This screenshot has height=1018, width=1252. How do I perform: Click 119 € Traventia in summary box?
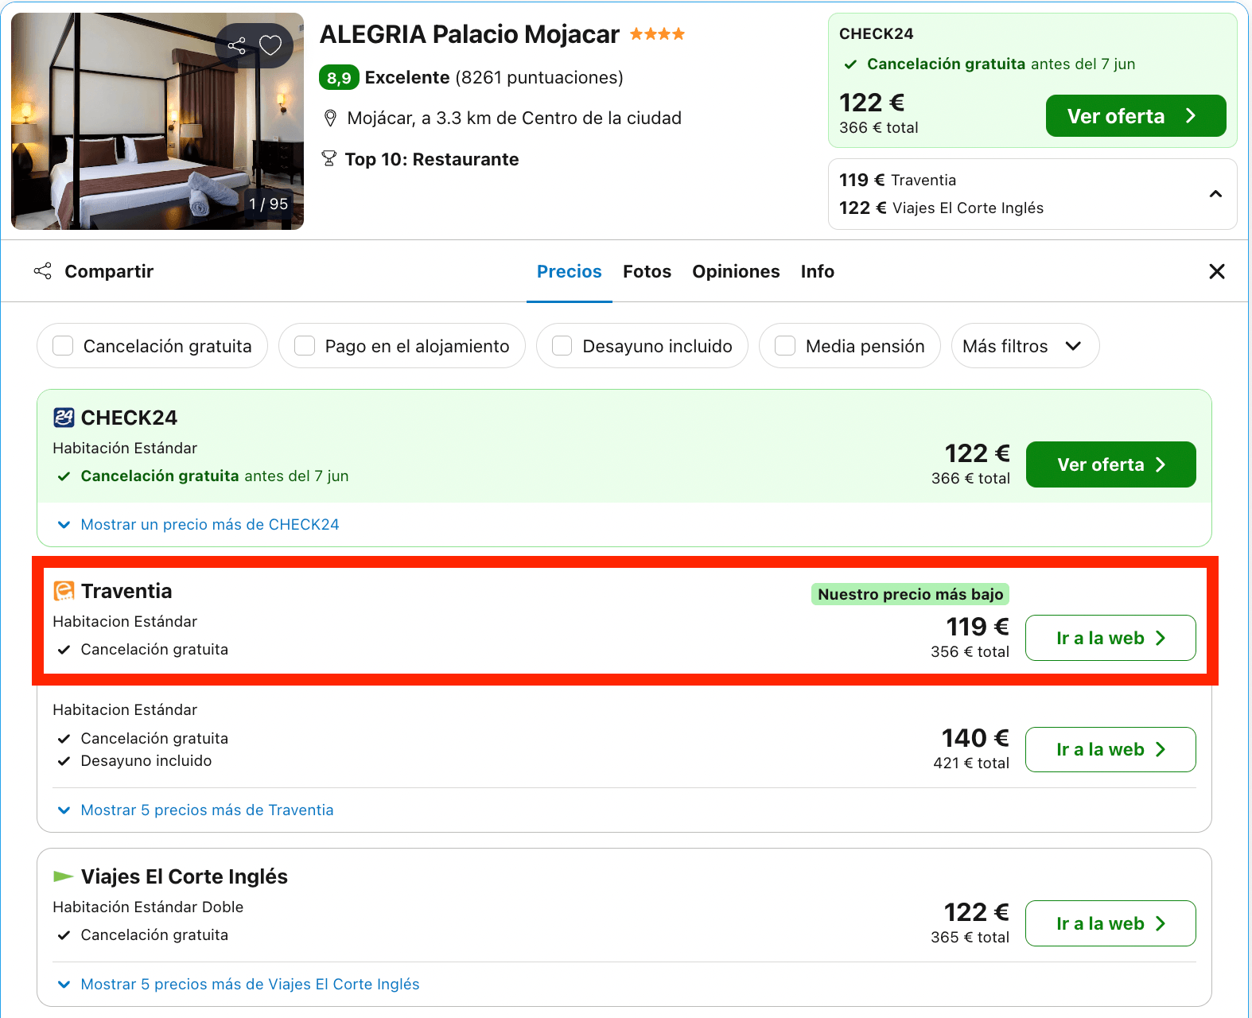pyautogui.click(x=898, y=180)
